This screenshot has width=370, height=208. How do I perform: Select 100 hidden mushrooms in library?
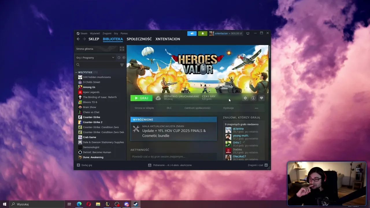(x=97, y=77)
